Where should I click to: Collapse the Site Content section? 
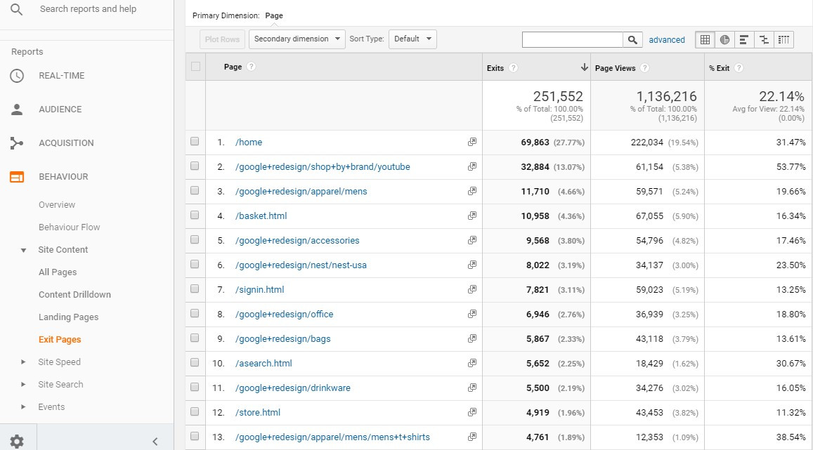(x=23, y=250)
